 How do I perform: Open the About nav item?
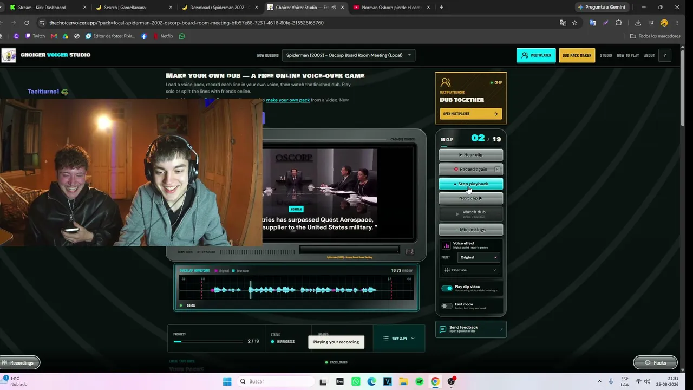(649, 55)
